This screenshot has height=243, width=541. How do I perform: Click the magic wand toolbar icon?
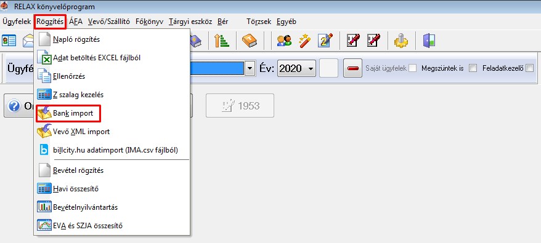point(304,41)
